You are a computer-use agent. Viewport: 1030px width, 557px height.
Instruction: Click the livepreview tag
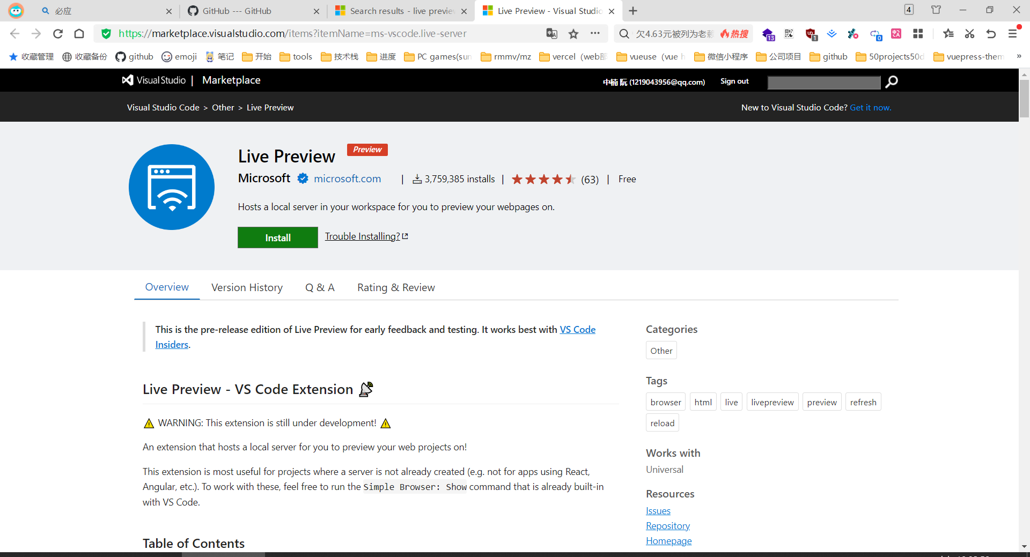(x=772, y=402)
